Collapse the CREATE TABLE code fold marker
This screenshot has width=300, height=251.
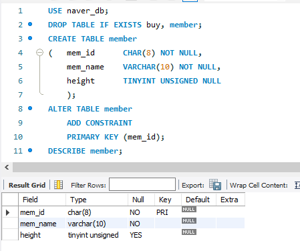[x=39, y=53]
